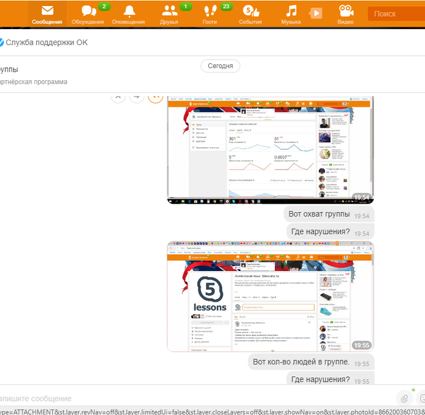This screenshot has height=415, width=425.
Task: Open Музыка (Music) section
Action: pos(291,14)
